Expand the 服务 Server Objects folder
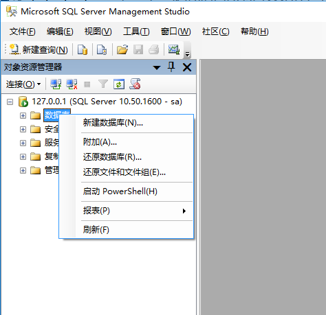 click(23, 143)
